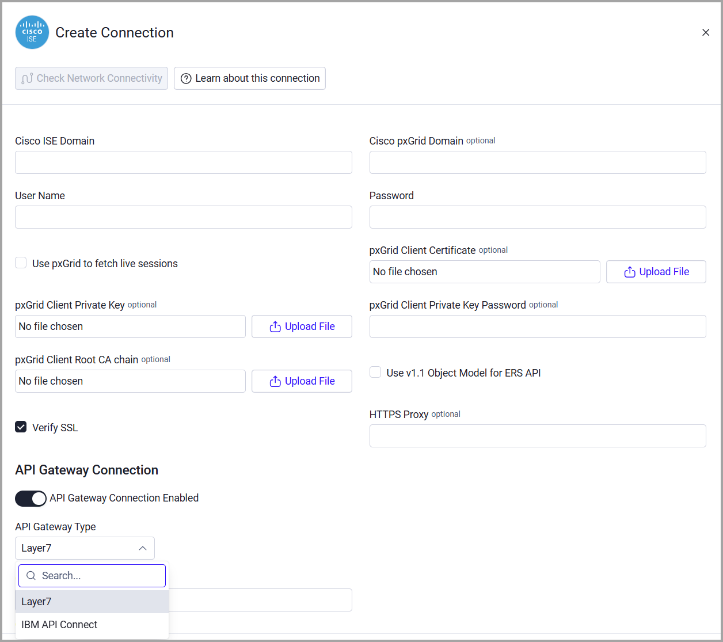This screenshot has height=642, width=723.
Task: Focus the Cisco pxGrid Domain field
Action: point(538,162)
